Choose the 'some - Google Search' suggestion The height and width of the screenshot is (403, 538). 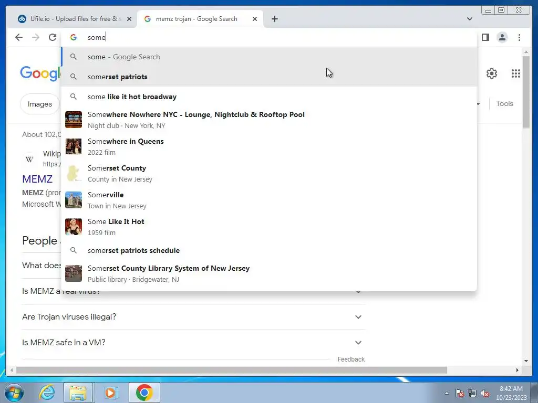[269, 57]
